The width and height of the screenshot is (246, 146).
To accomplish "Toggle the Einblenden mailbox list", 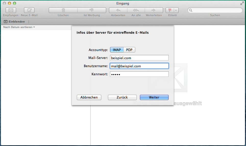I will point(14,22).
